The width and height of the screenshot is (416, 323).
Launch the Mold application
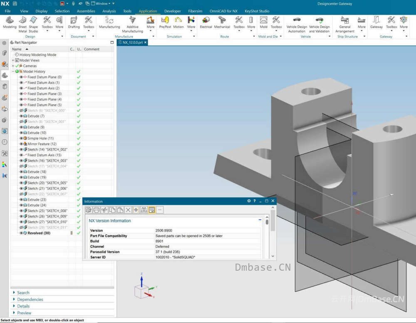point(263,22)
